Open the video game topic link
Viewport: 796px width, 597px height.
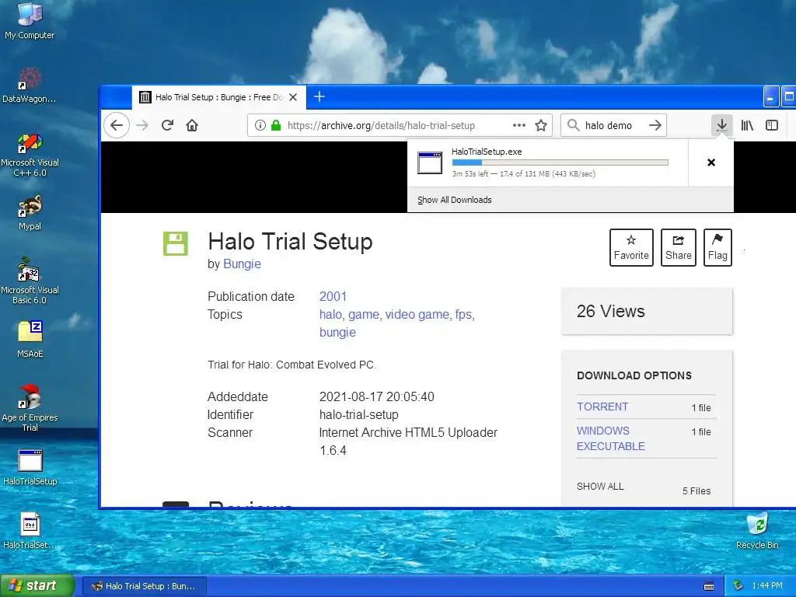point(418,315)
